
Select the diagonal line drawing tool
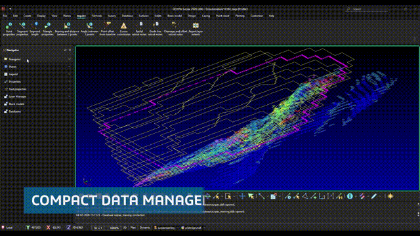point(262,197)
